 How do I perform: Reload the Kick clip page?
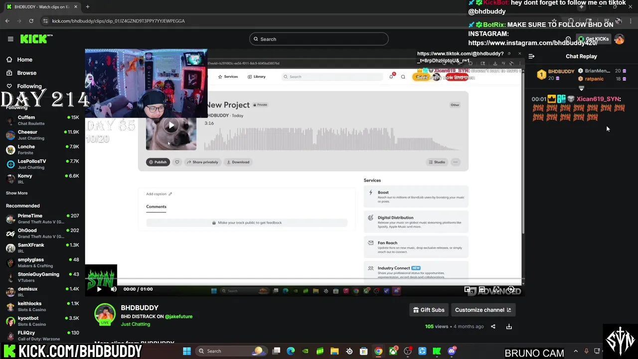click(x=31, y=21)
